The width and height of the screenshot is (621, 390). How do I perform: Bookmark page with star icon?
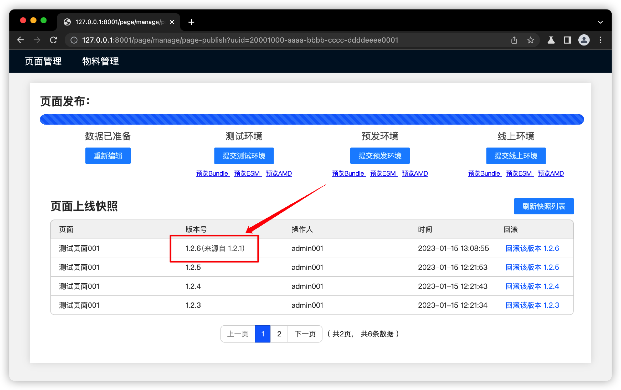(x=530, y=40)
